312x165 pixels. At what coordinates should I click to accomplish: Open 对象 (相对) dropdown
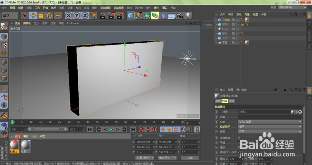[145, 158]
